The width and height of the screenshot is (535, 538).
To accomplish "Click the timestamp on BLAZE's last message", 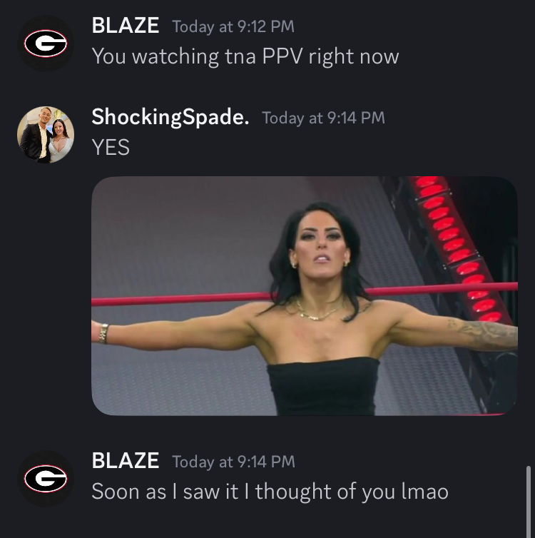I will (233, 462).
